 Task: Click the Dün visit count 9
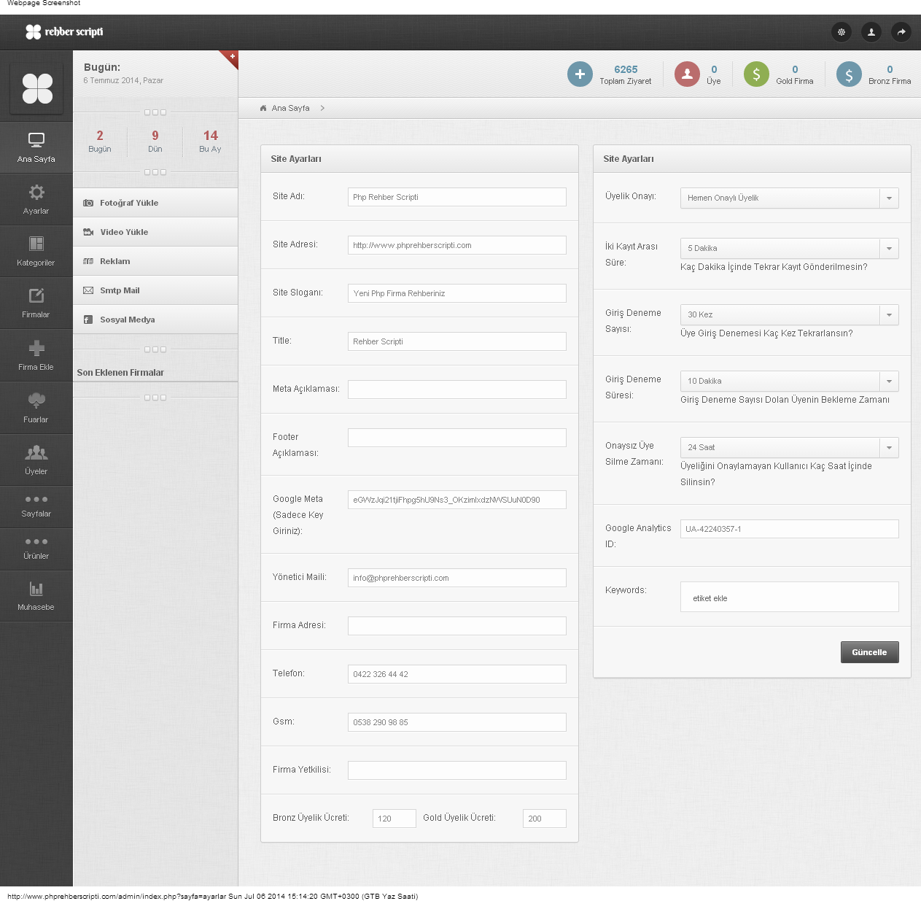[x=155, y=136]
